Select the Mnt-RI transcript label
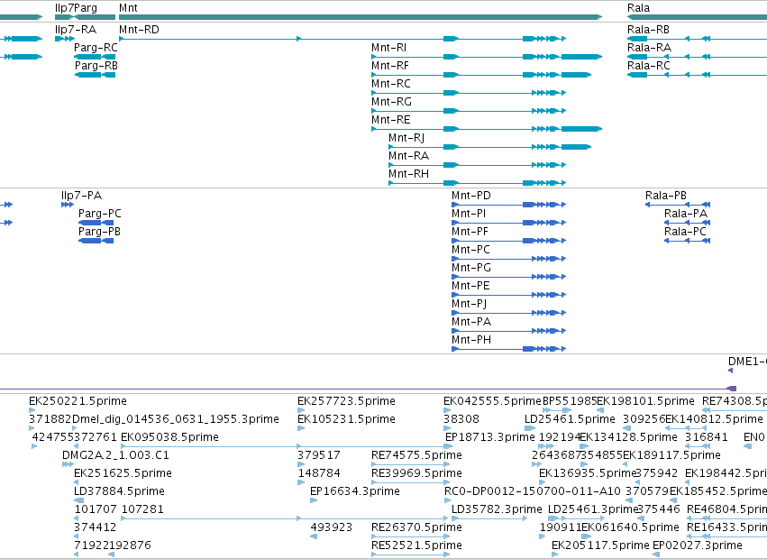This screenshot has height=559, width=767. [388, 48]
